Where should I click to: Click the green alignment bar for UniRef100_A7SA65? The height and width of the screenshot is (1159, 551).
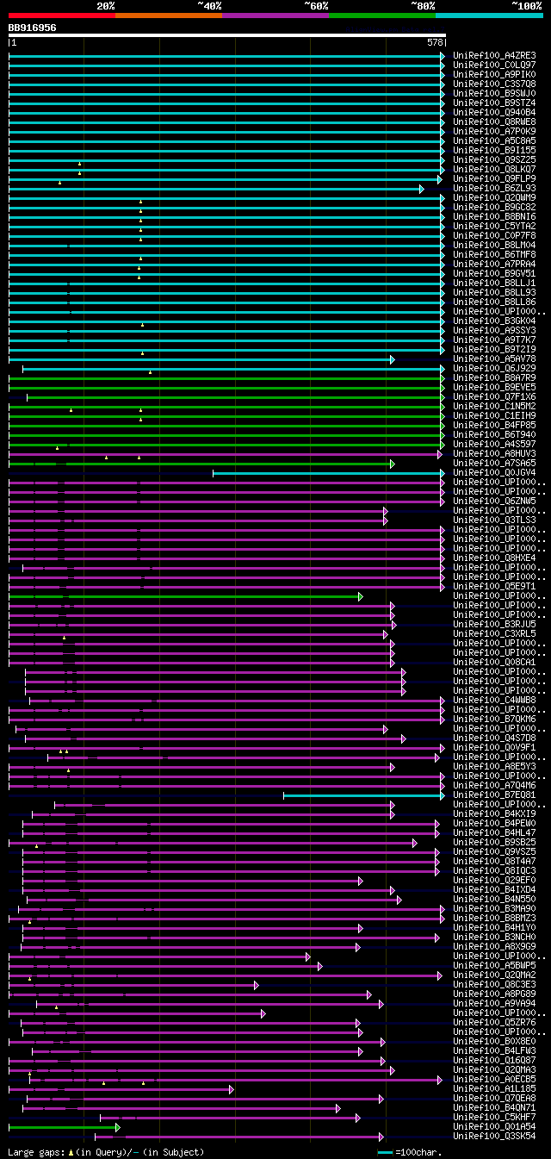pos(201,463)
